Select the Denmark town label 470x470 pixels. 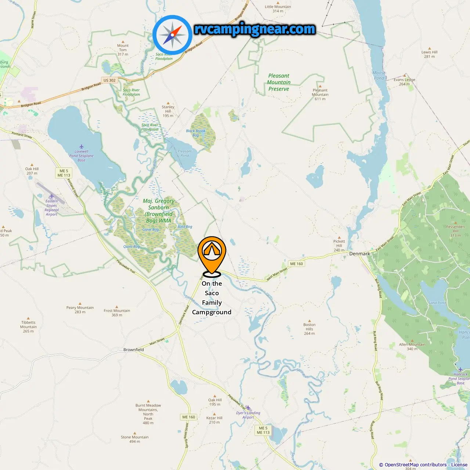click(359, 254)
